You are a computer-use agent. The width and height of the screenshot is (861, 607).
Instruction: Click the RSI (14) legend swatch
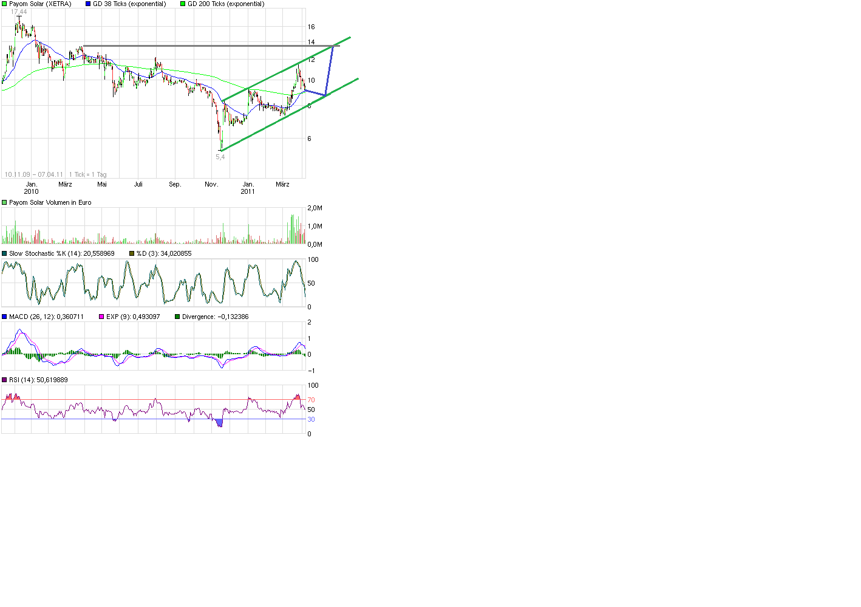pos(4,380)
